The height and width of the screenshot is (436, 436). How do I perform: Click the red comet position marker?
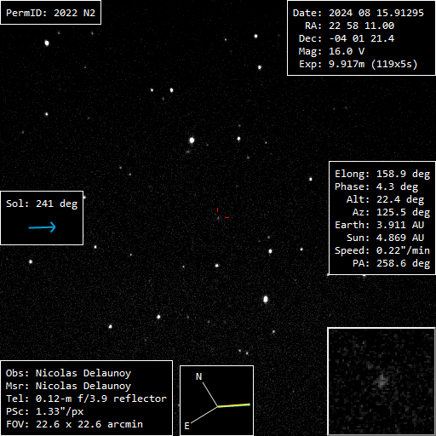coord(223,213)
